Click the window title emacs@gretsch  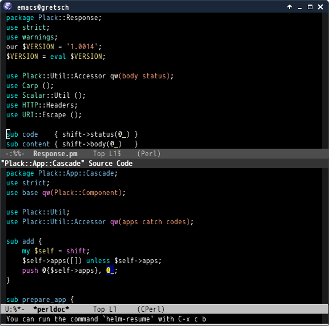click(x=43, y=7)
